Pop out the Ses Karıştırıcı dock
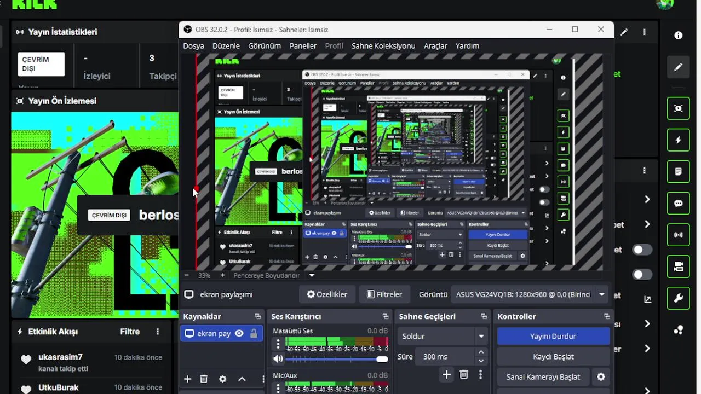 tap(386, 316)
